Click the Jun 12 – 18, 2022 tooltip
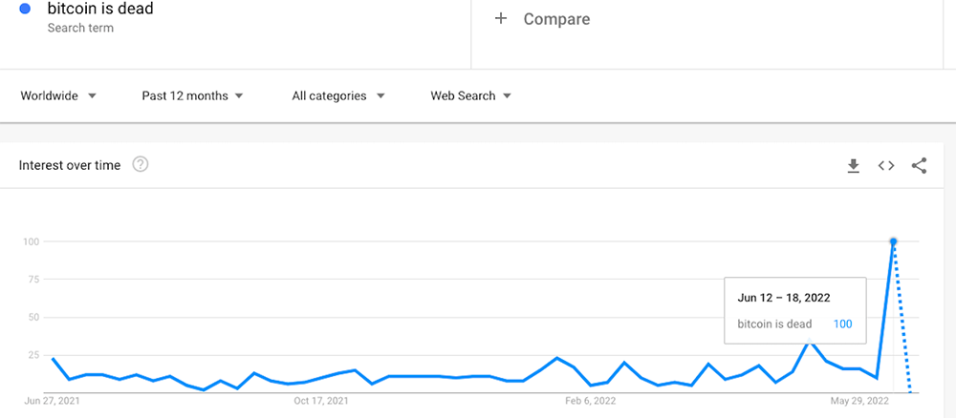 click(795, 310)
